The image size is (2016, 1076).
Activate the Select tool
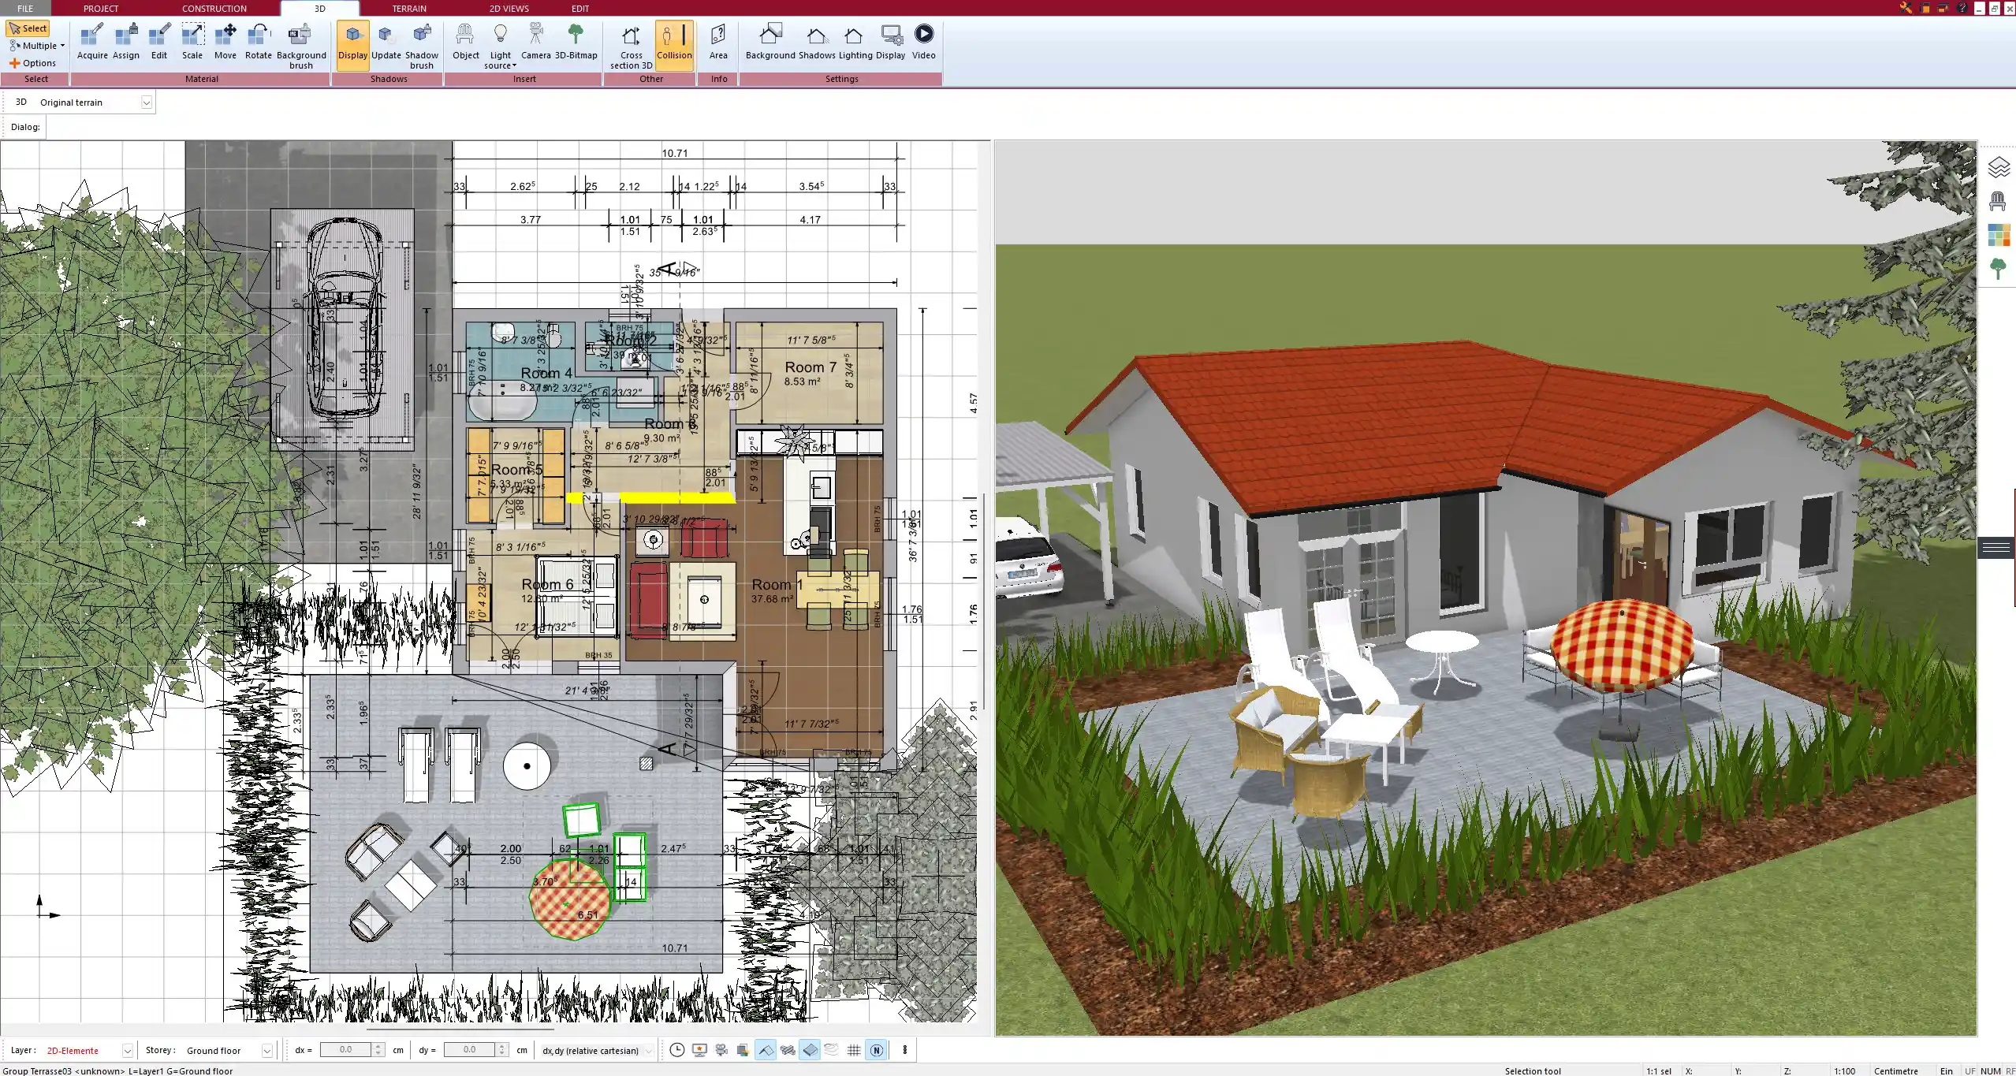point(28,28)
